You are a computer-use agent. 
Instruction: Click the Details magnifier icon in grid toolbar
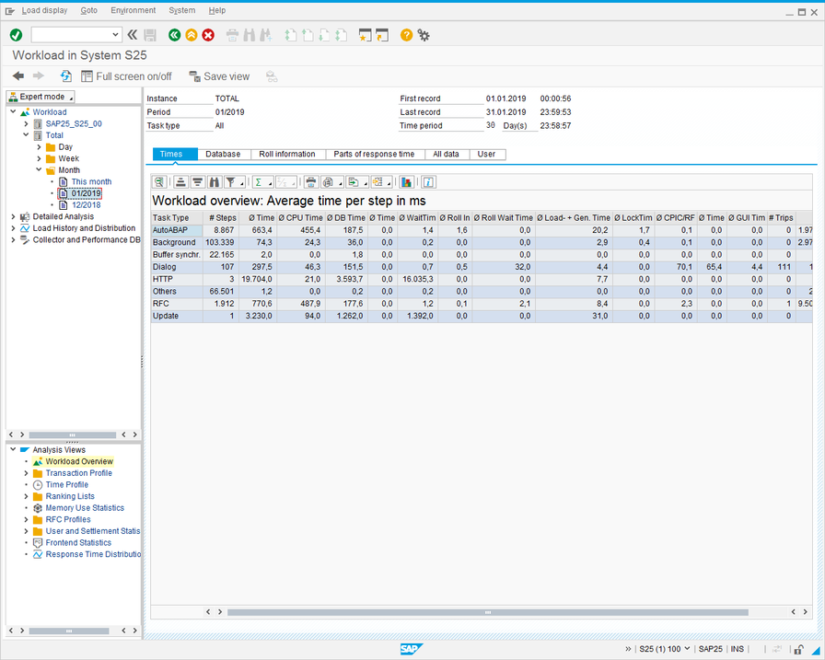159,182
